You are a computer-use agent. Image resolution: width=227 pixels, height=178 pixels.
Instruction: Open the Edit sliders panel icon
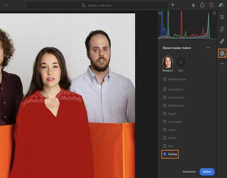click(222, 17)
